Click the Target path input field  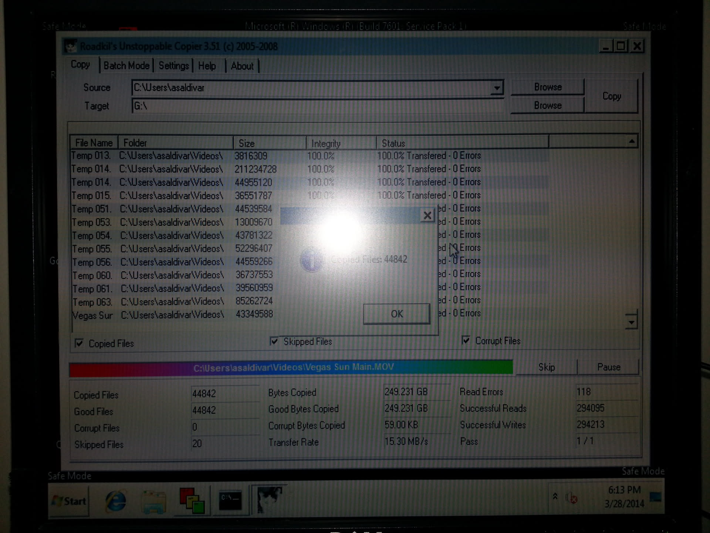318,106
